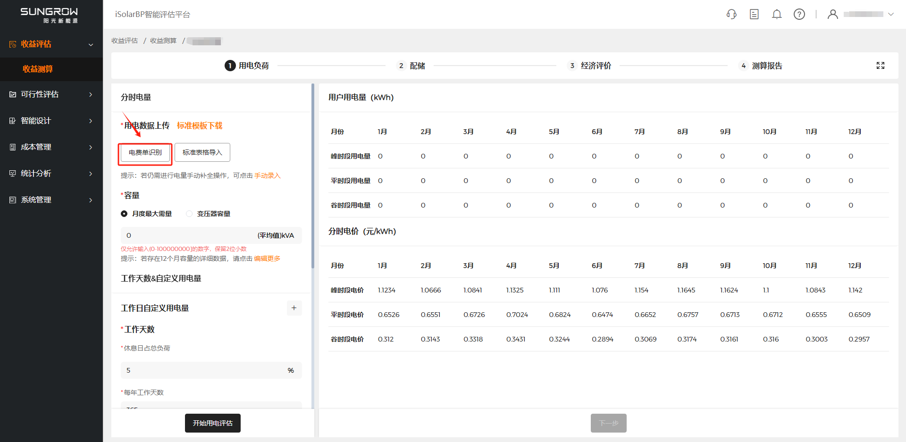Click the 休息日占总负荷 percentage input field
Screen dimensions: 906x442
[x=203, y=370]
